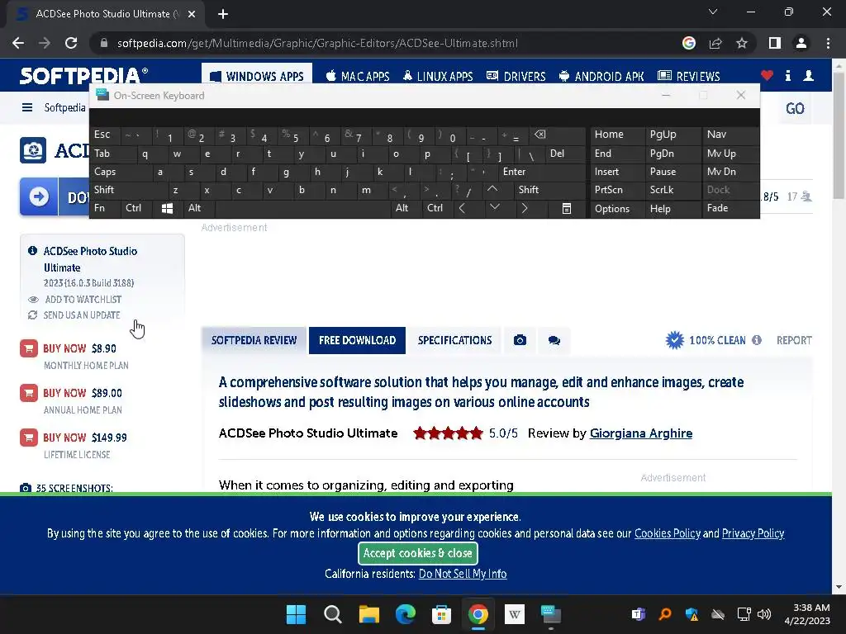Open the Privacy Policy link

tap(753, 533)
